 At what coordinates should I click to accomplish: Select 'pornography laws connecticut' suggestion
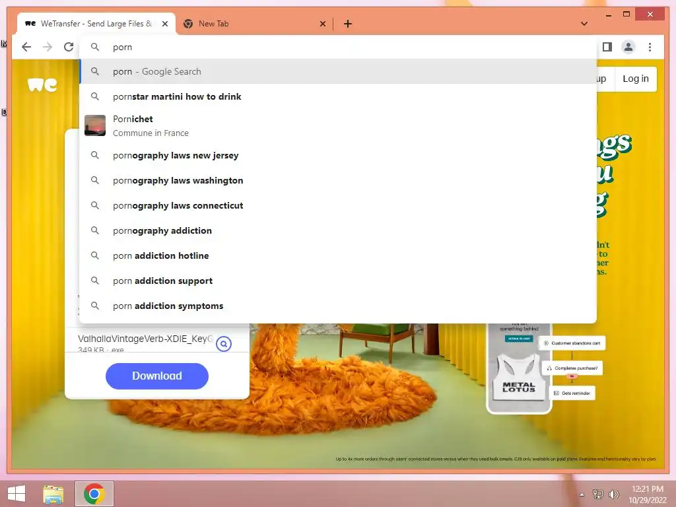[338, 206]
